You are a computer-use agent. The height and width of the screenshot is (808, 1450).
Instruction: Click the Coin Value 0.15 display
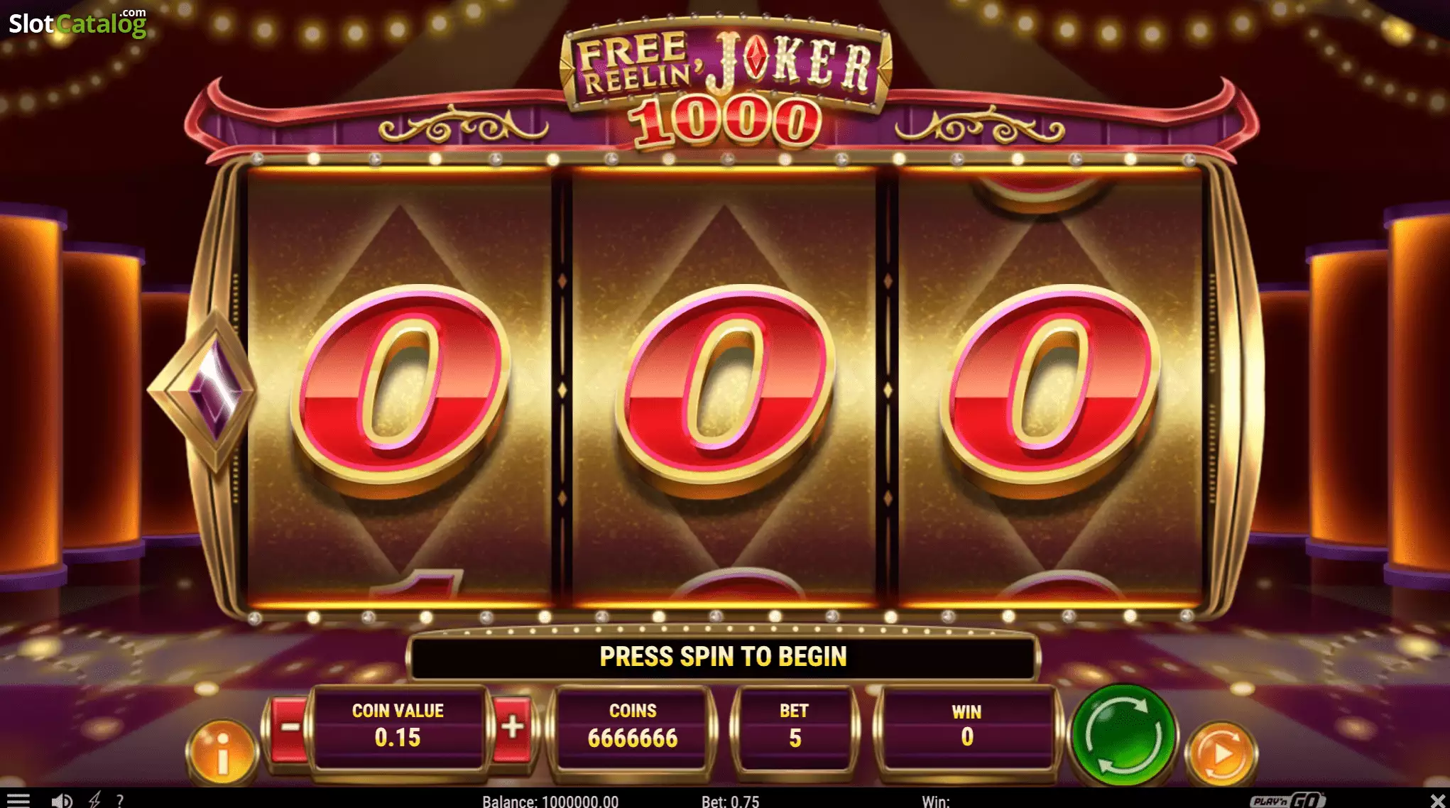tap(398, 727)
